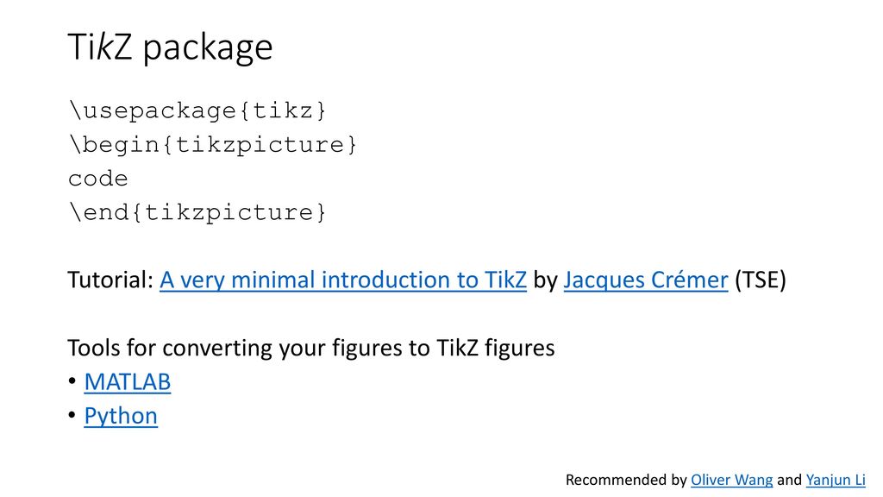Click the 'TikZ figures' words in tools heading

point(496,348)
